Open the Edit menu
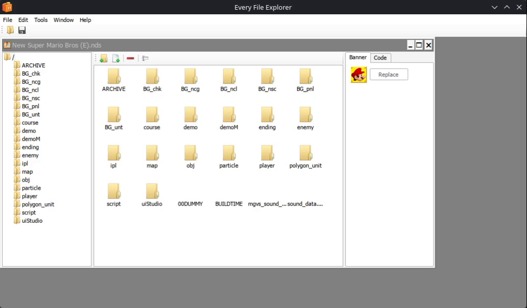 pos(23,20)
